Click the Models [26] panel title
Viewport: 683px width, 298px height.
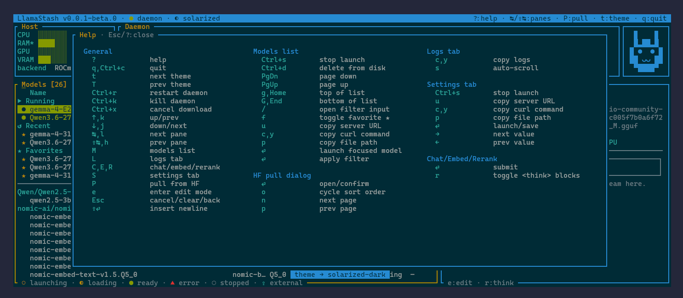[44, 84]
